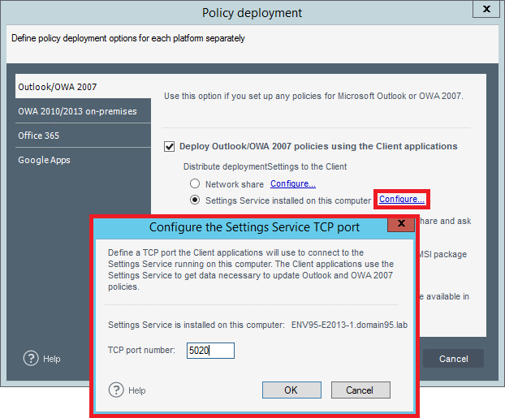Toggle Deploy Outlook/OWA 2007 policies checkbox
This screenshot has width=505, height=418.
pyautogui.click(x=170, y=147)
